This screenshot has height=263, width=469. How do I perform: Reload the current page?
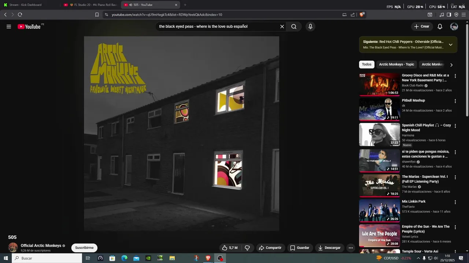(20, 15)
